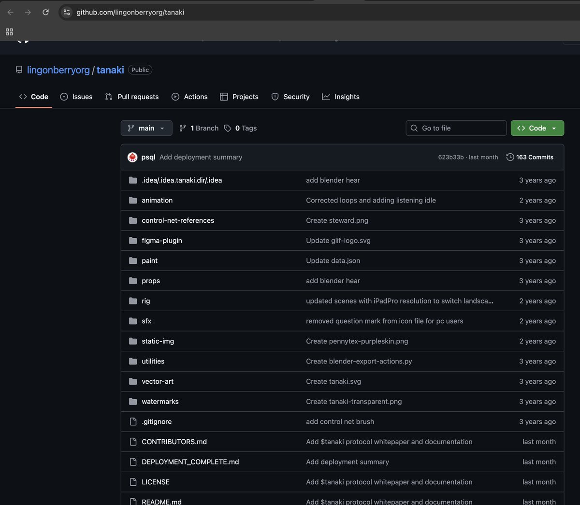Open the README.md file name
This screenshot has height=505, width=580.
[x=161, y=502]
